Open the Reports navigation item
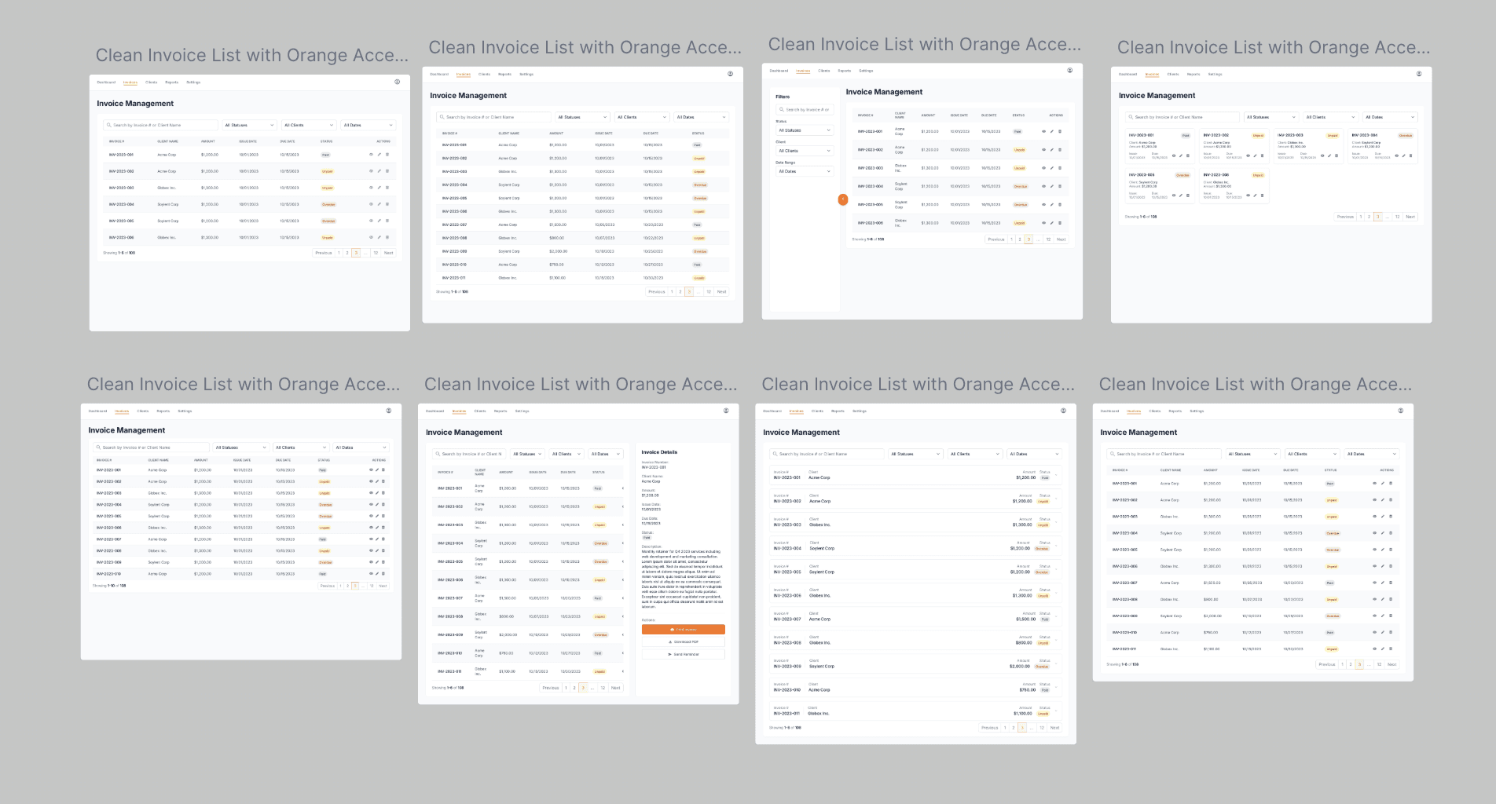The width and height of the screenshot is (1496, 804). 171,82
